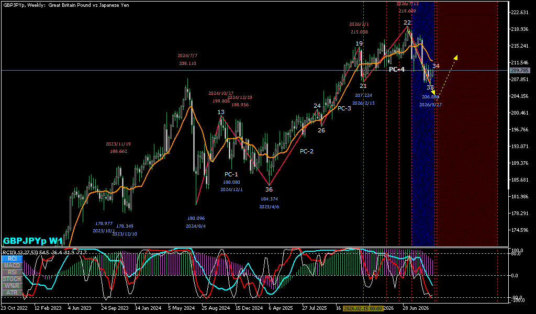
Task: Click the 2024/12/29 date label
Action: coord(240,97)
